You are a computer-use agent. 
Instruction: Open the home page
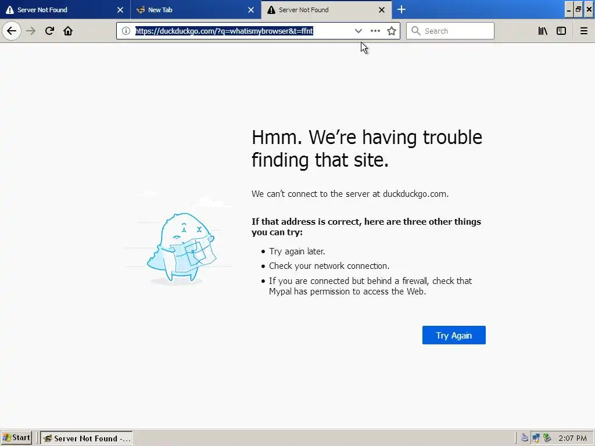pyautogui.click(x=68, y=31)
